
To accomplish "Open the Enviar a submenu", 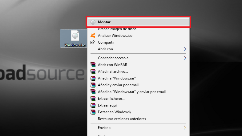I will coord(139,128).
